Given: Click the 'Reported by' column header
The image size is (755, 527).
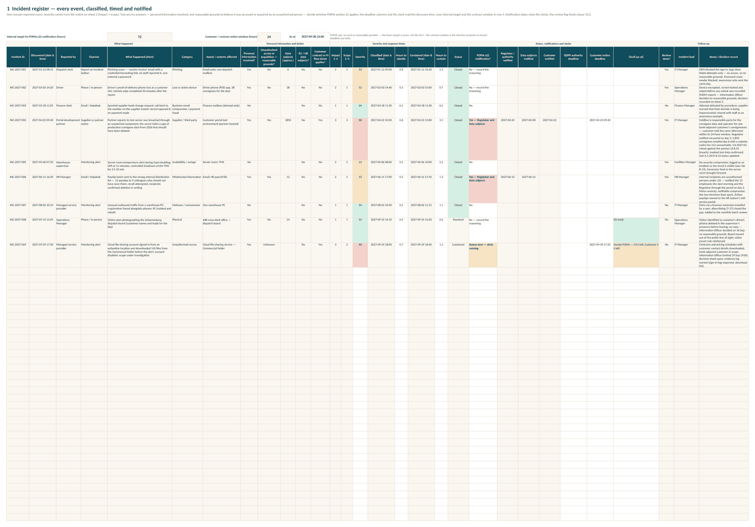Looking at the screenshot, I should [x=68, y=57].
